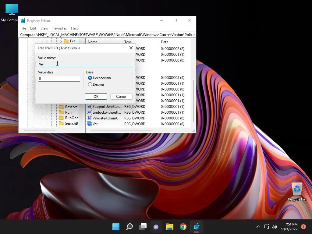Open the My Computer desktop icon

point(12,12)
